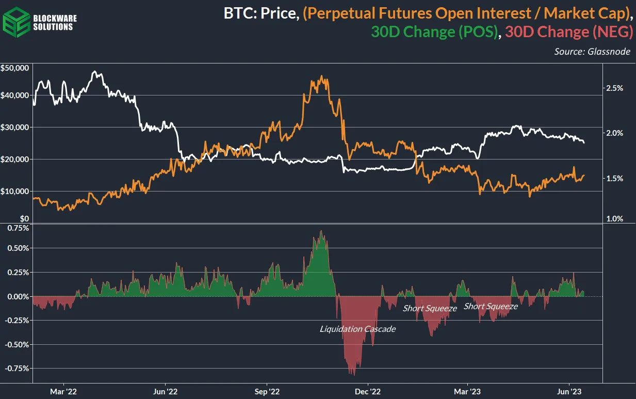Select the $20,000 price axis label

14,159
